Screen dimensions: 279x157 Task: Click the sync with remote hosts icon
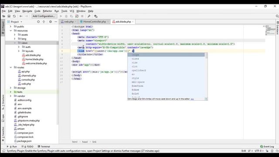coord(96,16)
